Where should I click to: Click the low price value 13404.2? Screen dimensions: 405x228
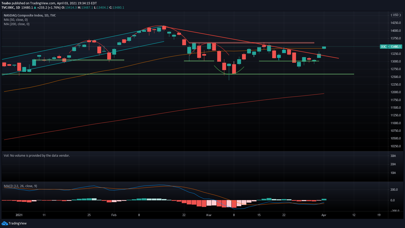(x=103, y=8)
